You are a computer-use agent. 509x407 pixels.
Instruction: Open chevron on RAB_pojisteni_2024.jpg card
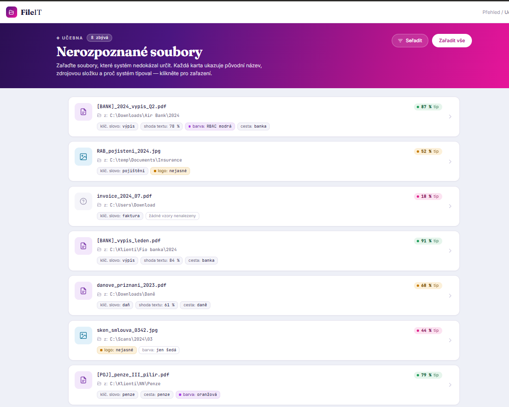(450, 162)
